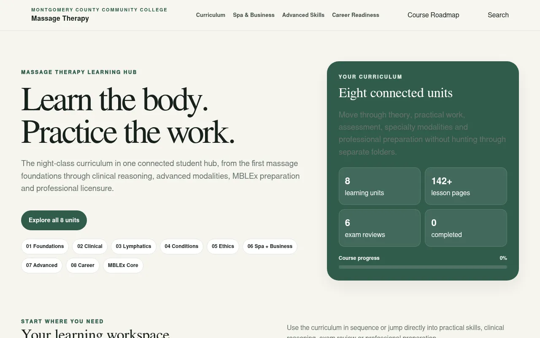This screenshot has width=540, height=338.
Task: Open the Course Roadmap
Action: (433, 15)
